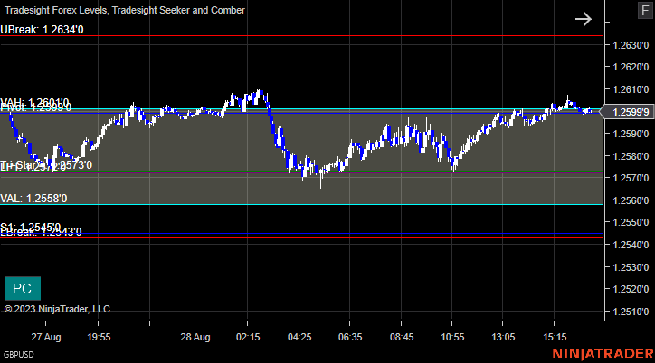Click the 08:45 time axis label

[402, 337]
